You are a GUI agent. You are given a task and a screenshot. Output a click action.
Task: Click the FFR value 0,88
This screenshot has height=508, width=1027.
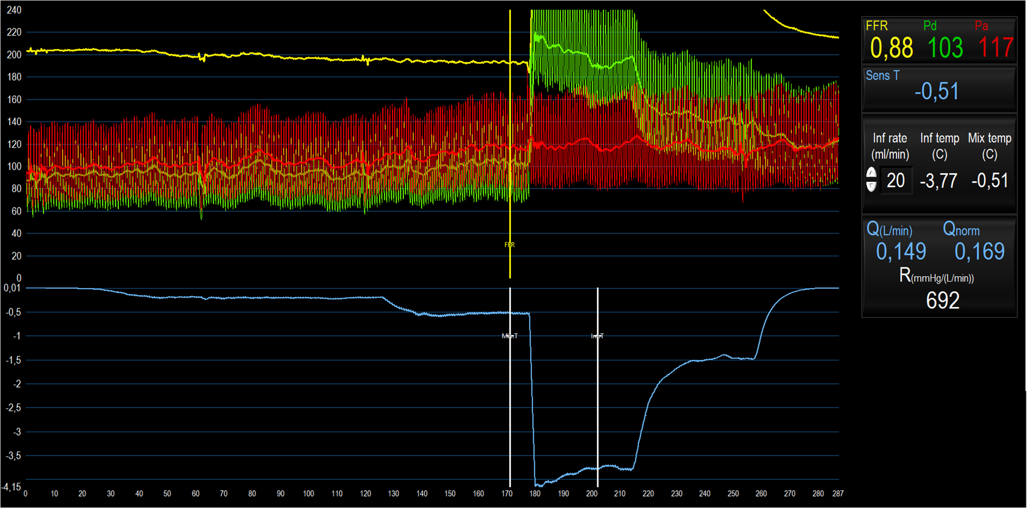click(891, 48)
